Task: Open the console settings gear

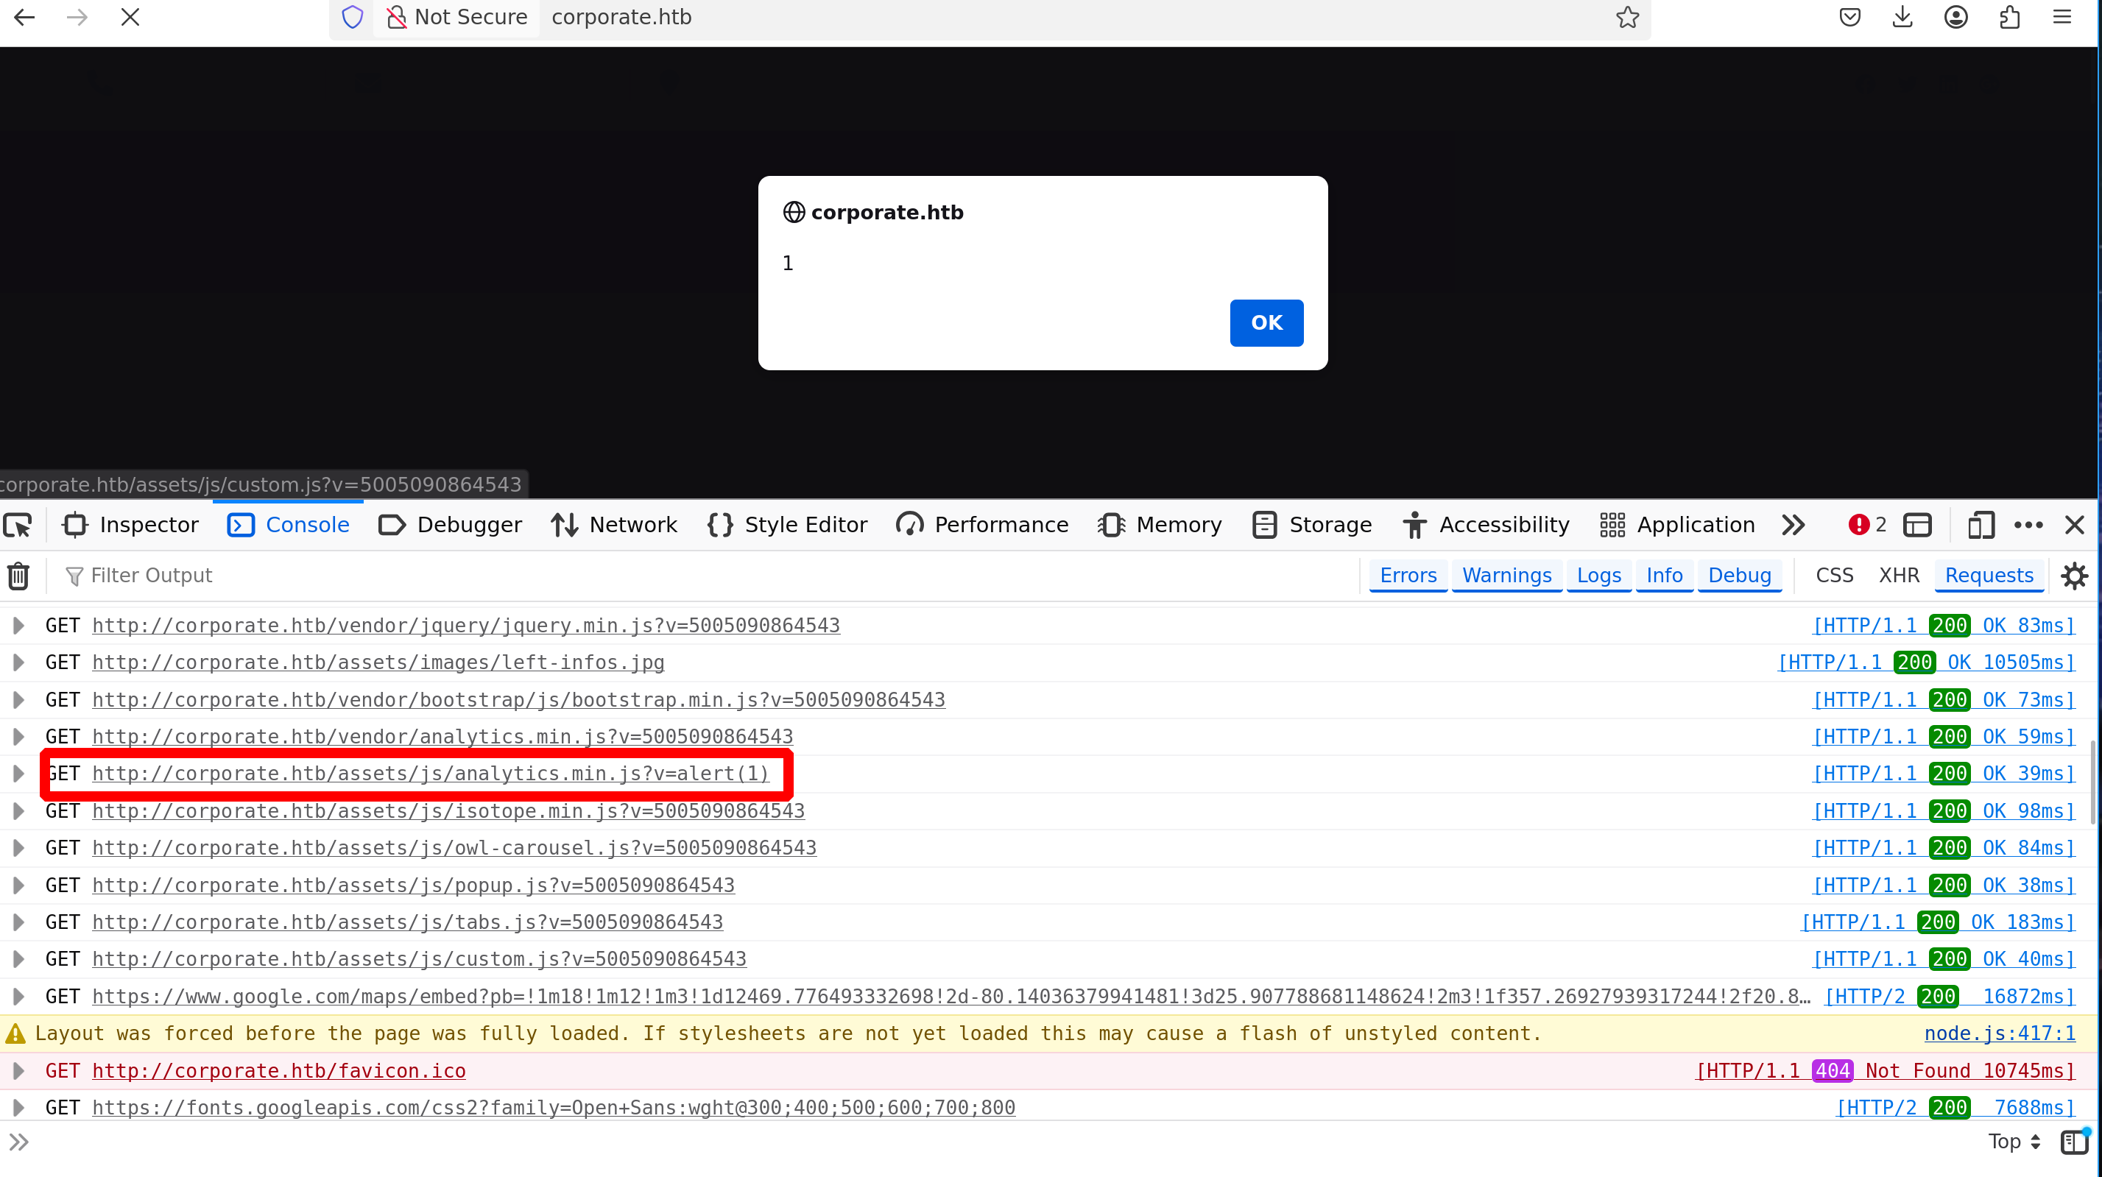Action: pos(2075,575)
